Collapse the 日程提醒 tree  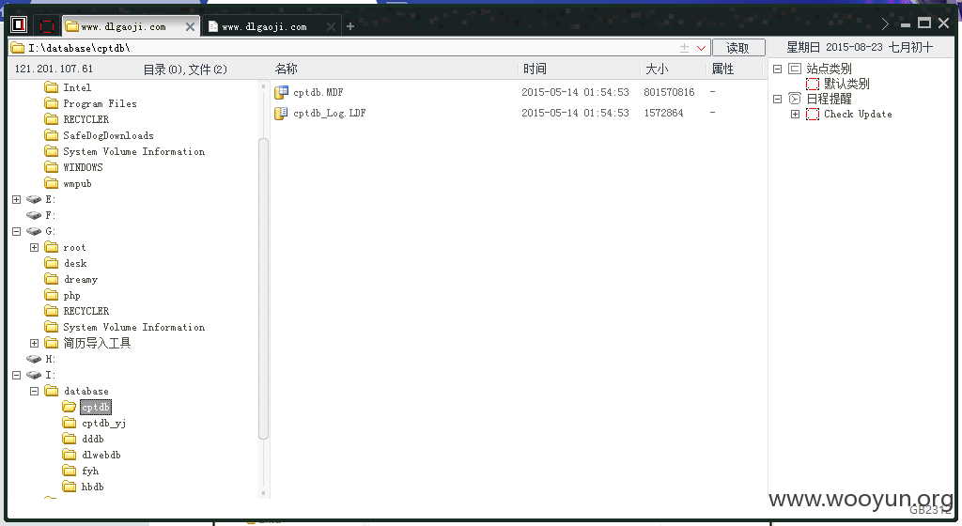tap(777, 99)
